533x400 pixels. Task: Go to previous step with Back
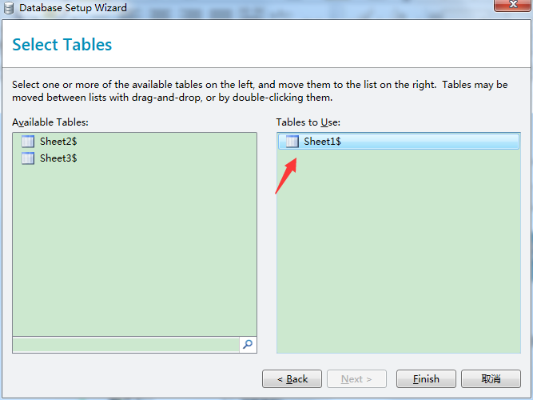(292, 379)
